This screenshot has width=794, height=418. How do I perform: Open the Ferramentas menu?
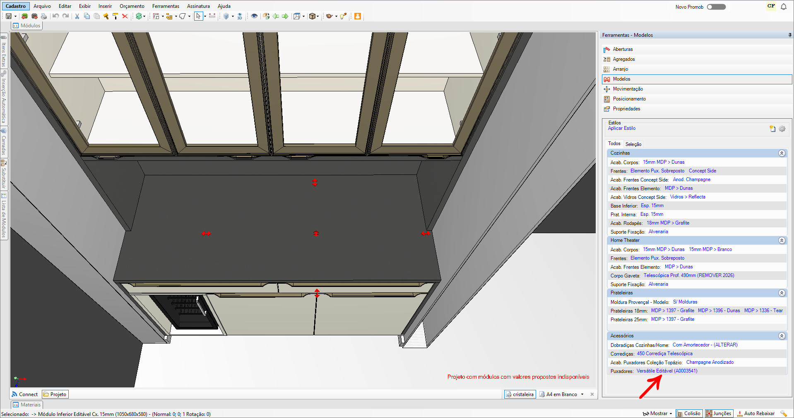[x=166, y=6]
